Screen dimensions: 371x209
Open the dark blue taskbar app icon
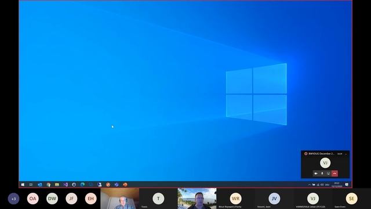tap(91, 185)
